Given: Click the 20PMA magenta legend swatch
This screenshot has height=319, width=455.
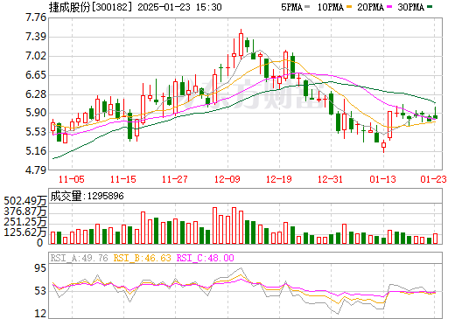Looking at the screenshot, I should point(389,7).
